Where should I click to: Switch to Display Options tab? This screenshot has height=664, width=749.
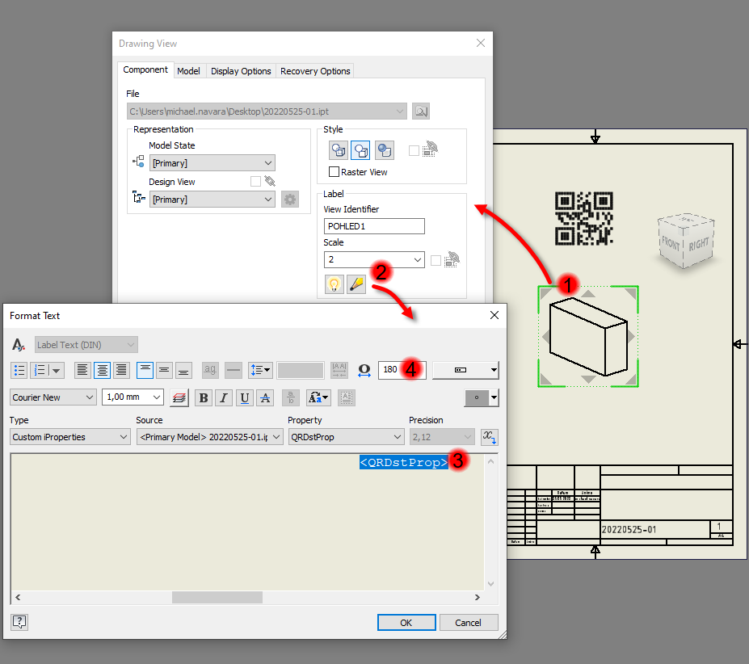pyautogui.click(x=241, y=71)
